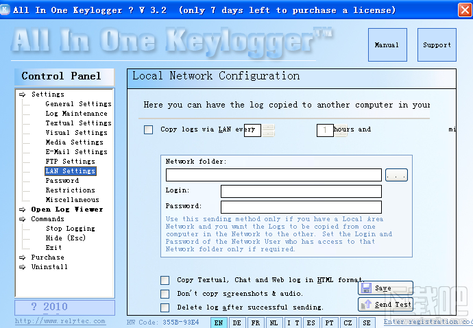Open the Support button

(437, 45)
